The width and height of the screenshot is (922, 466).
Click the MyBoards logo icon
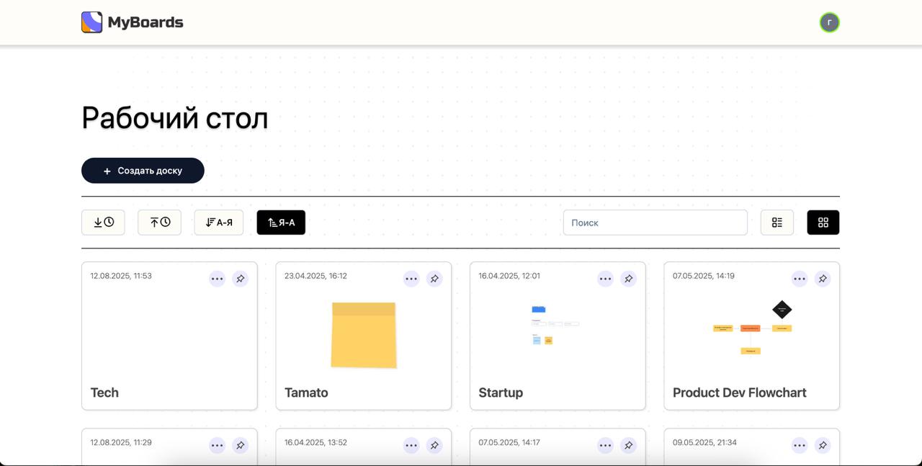pyautogui.click(x=91, y=22)
